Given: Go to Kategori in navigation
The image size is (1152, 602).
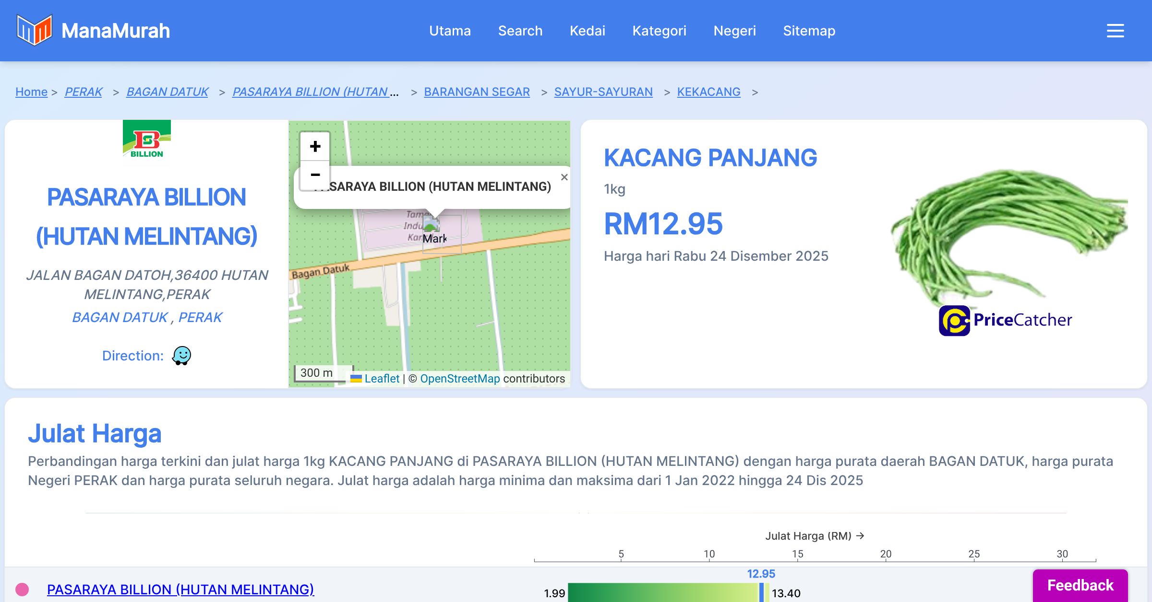Looking at the screenshot, I should point(659,31).
